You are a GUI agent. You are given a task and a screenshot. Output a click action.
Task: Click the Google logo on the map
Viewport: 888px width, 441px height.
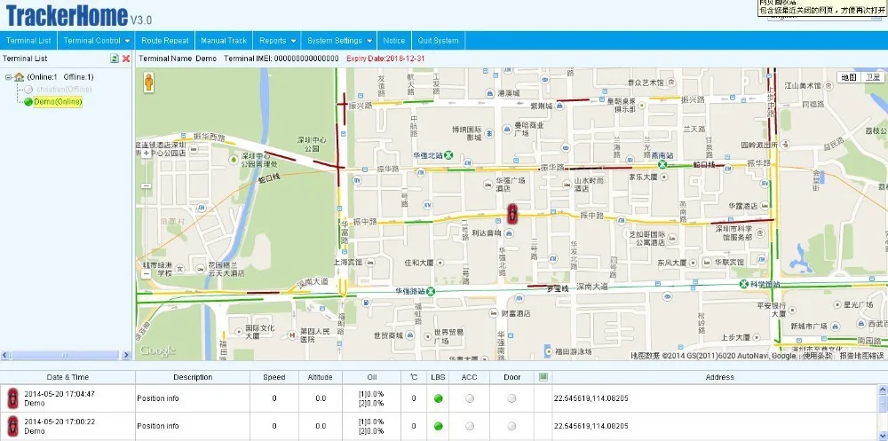point(158,350)
